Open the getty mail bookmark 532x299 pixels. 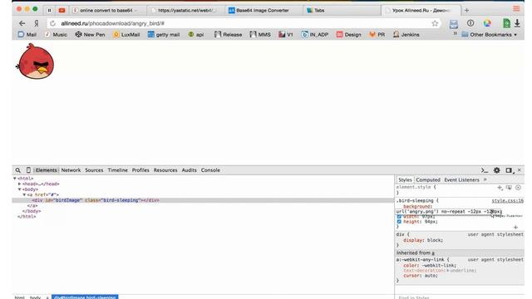(x=164, y=35)
